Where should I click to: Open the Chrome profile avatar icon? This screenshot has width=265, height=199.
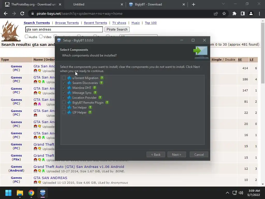tap(251, 13)
